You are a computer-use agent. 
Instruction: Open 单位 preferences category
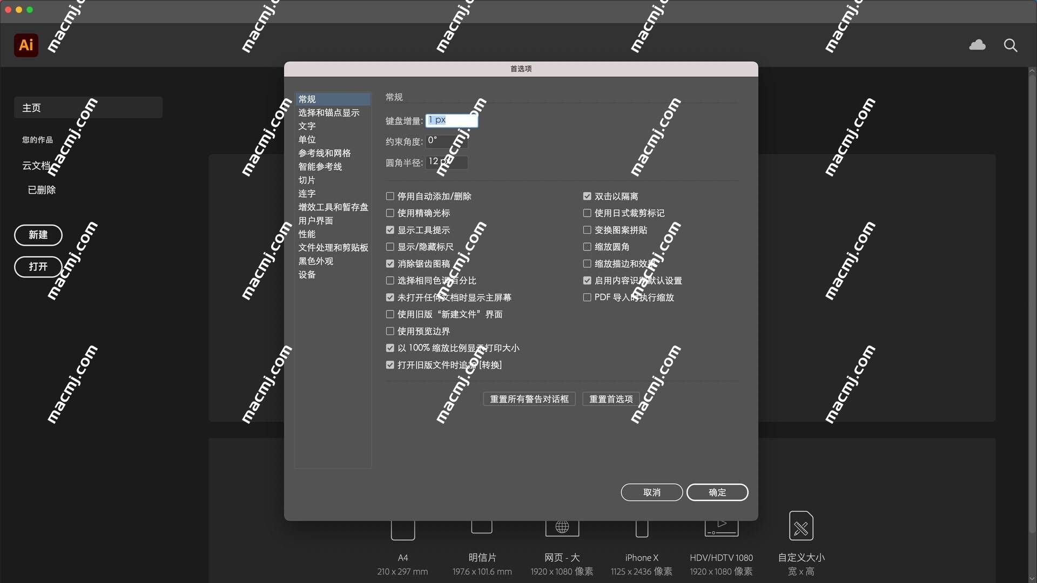tap(333, 140)
